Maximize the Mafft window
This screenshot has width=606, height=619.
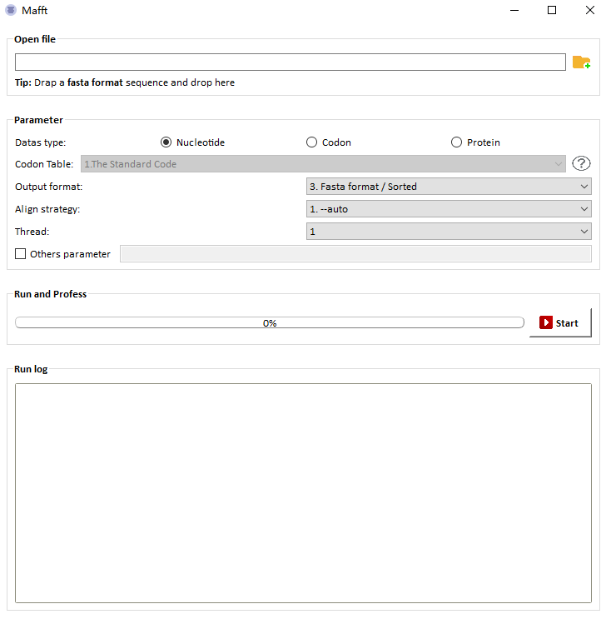[552, 10]
